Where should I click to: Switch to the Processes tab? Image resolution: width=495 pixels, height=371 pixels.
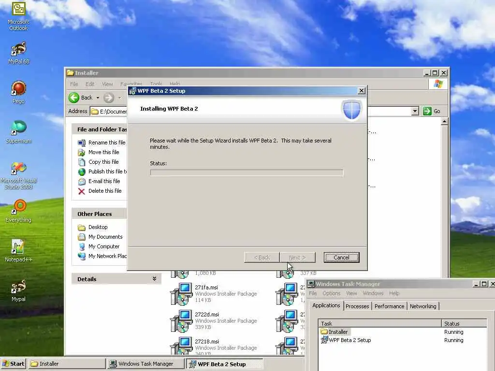[357, 306]
